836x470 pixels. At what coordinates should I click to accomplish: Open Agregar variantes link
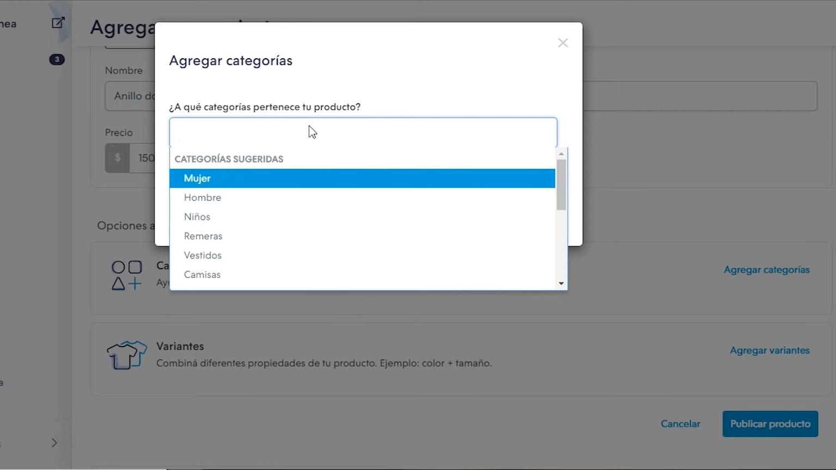click(770, 350)
